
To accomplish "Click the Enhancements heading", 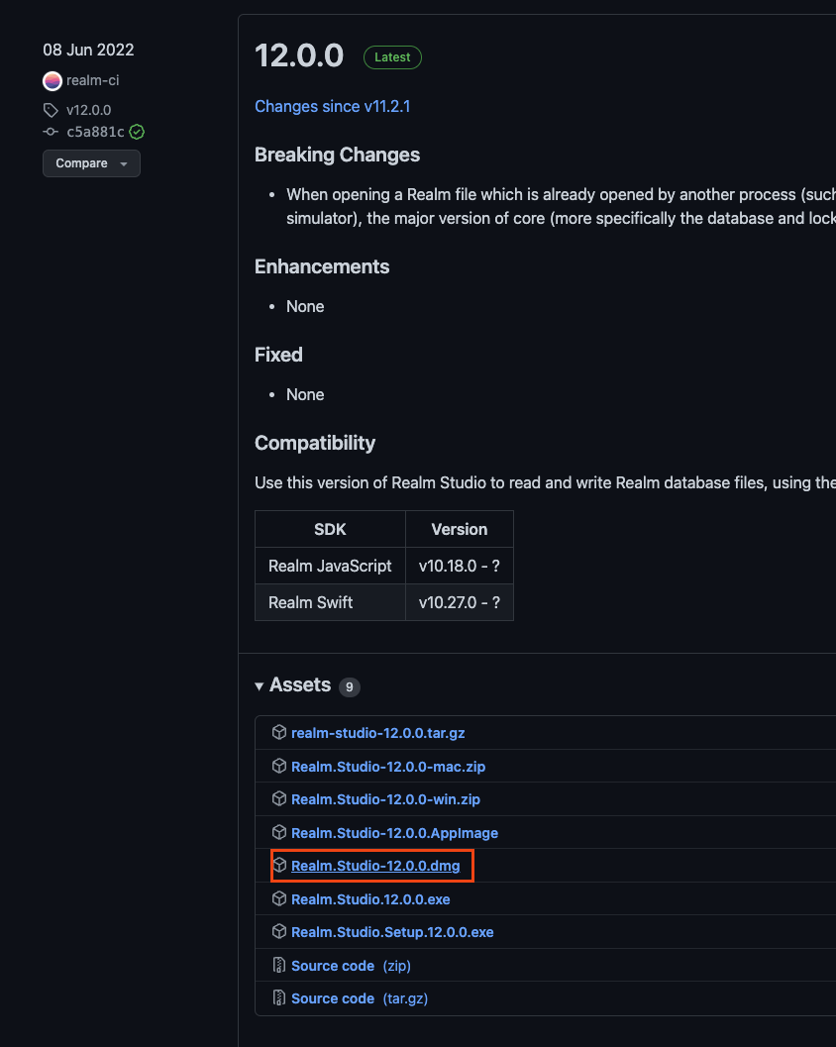I will [x=322, y=266].
